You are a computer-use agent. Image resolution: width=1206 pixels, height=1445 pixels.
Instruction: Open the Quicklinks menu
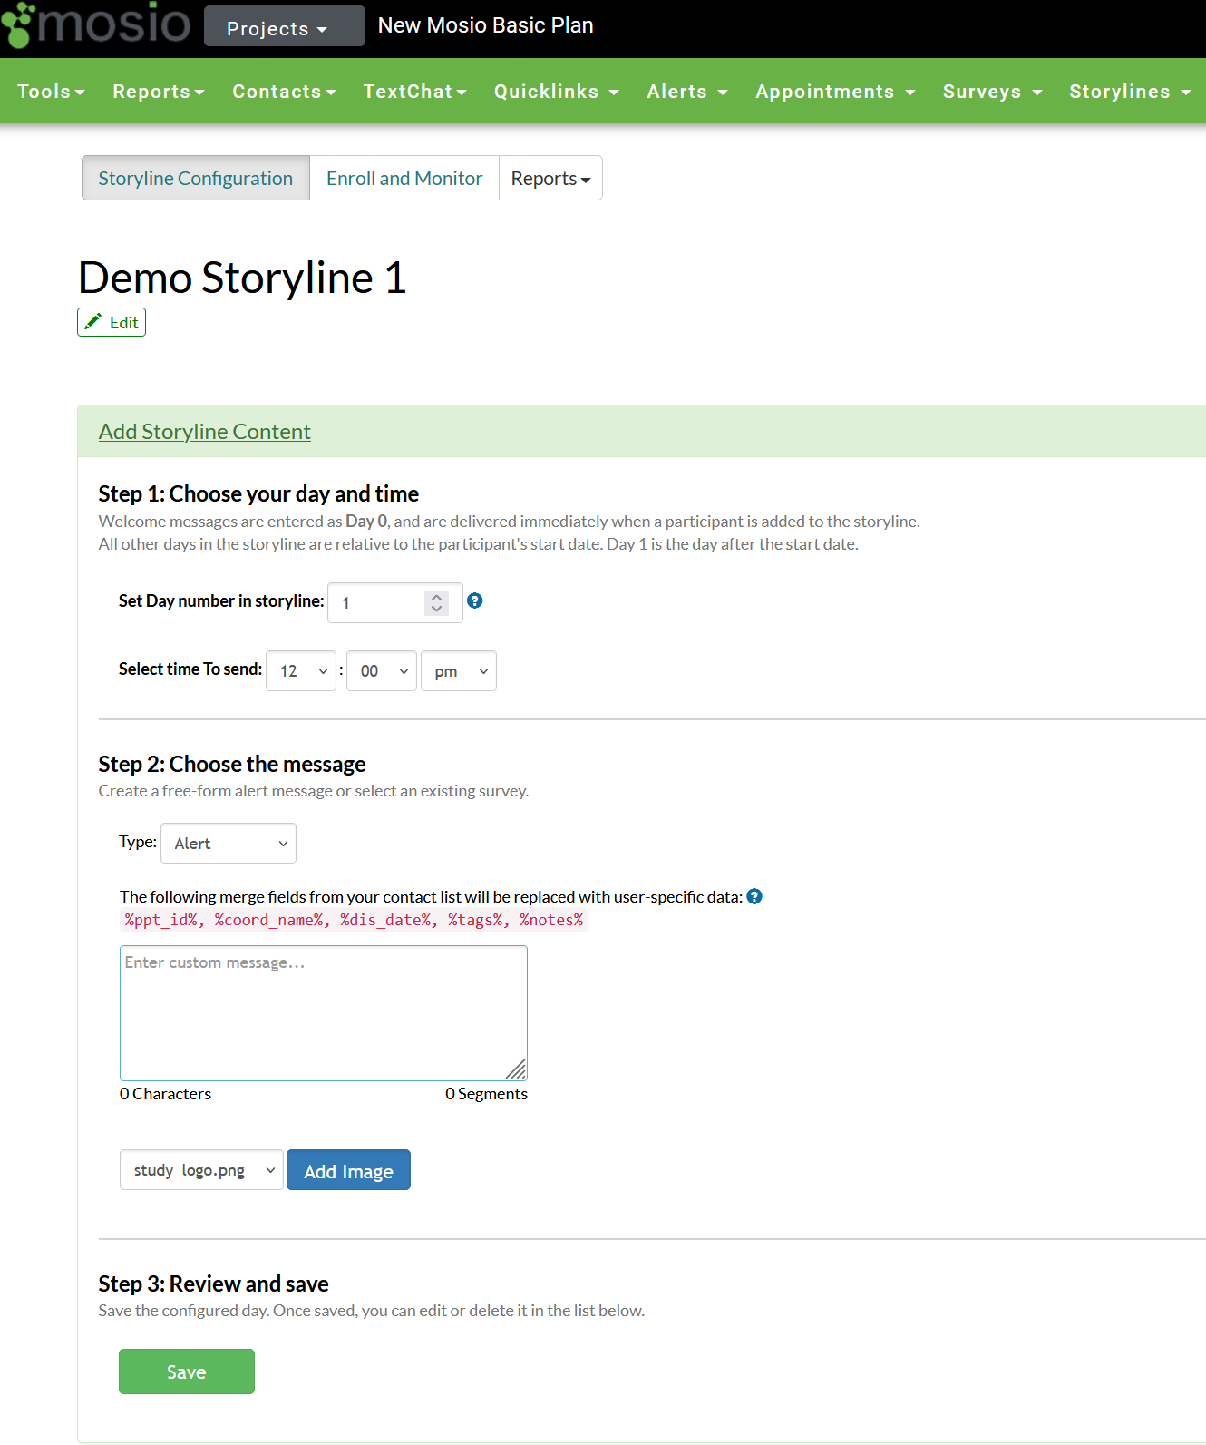tap(556, 92)
